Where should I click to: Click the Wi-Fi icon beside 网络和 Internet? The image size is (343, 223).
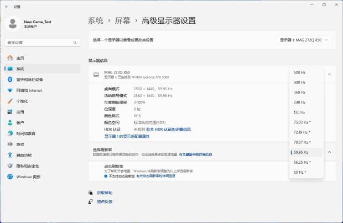[10, 90]
